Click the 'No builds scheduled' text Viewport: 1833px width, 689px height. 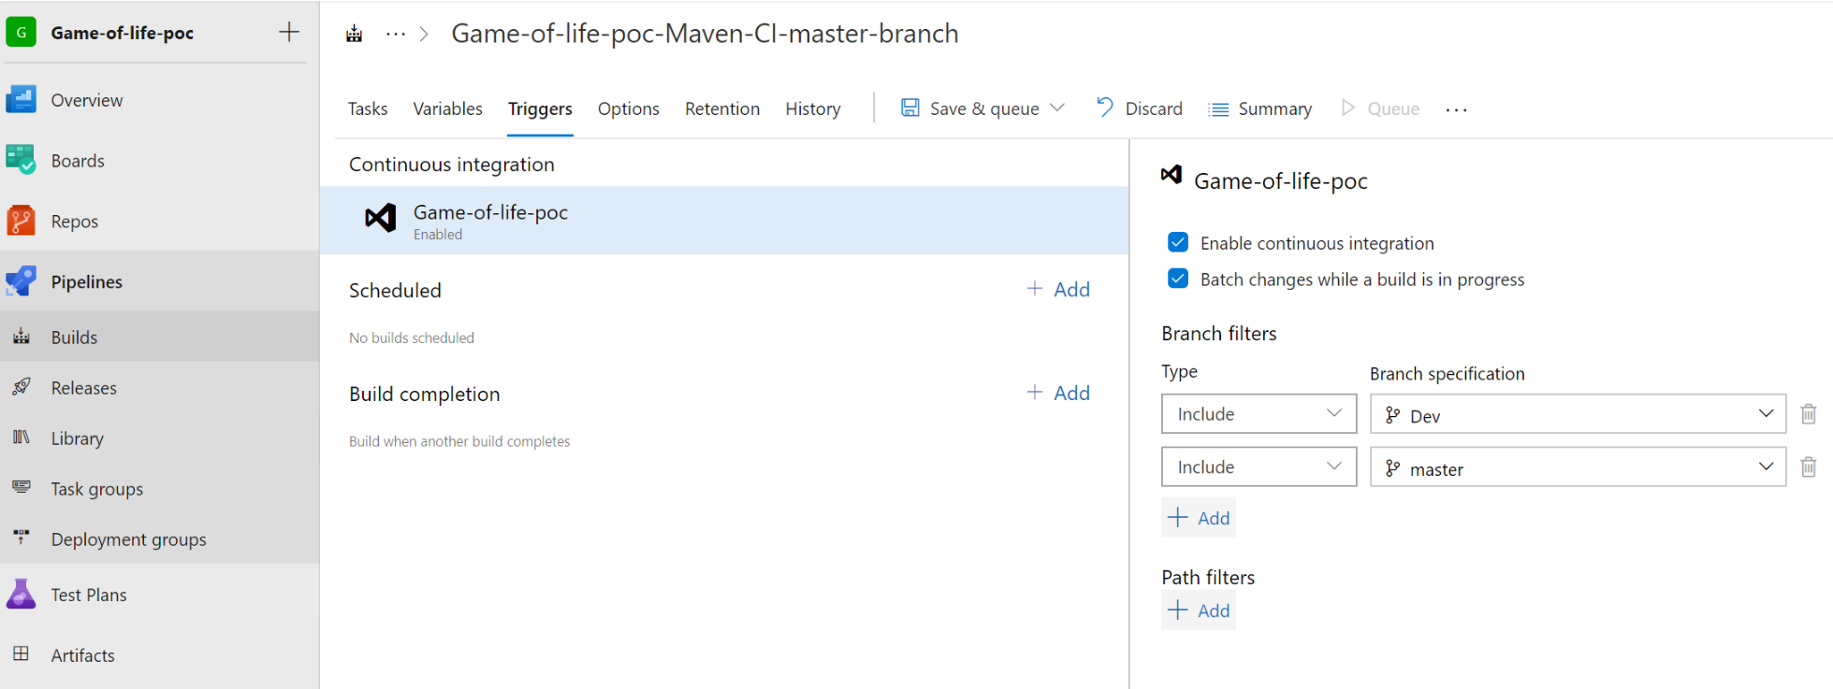(x=412, y=337)
